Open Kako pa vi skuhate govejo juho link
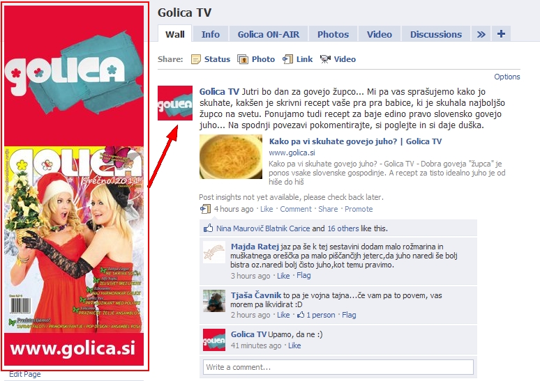540x381 pixels. (x=355, y=141)
